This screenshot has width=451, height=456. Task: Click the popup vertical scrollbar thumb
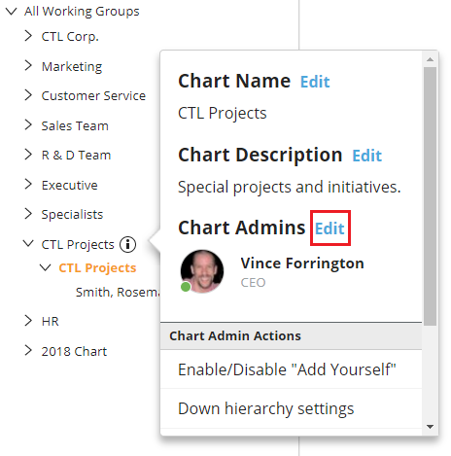point(430,196)
